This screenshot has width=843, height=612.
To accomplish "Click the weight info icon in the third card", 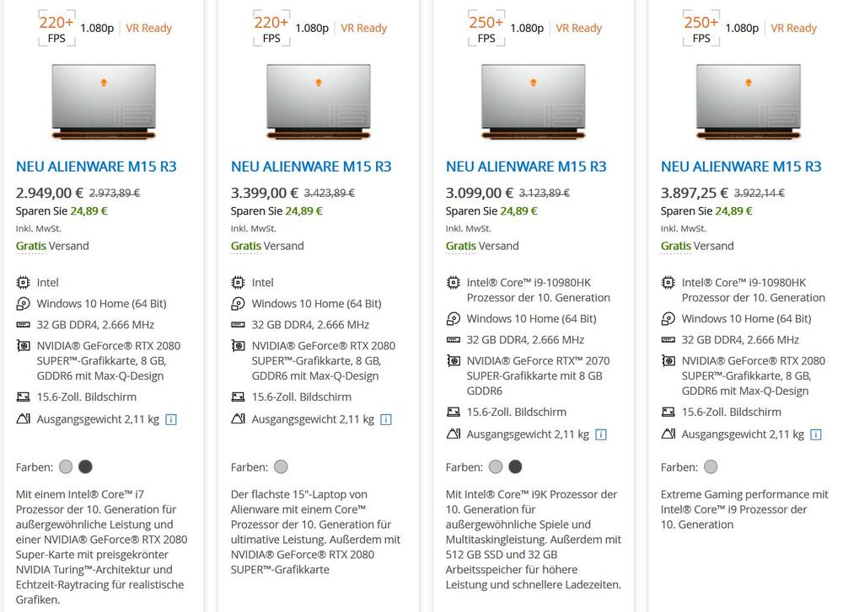I will (x=601, y=434).
